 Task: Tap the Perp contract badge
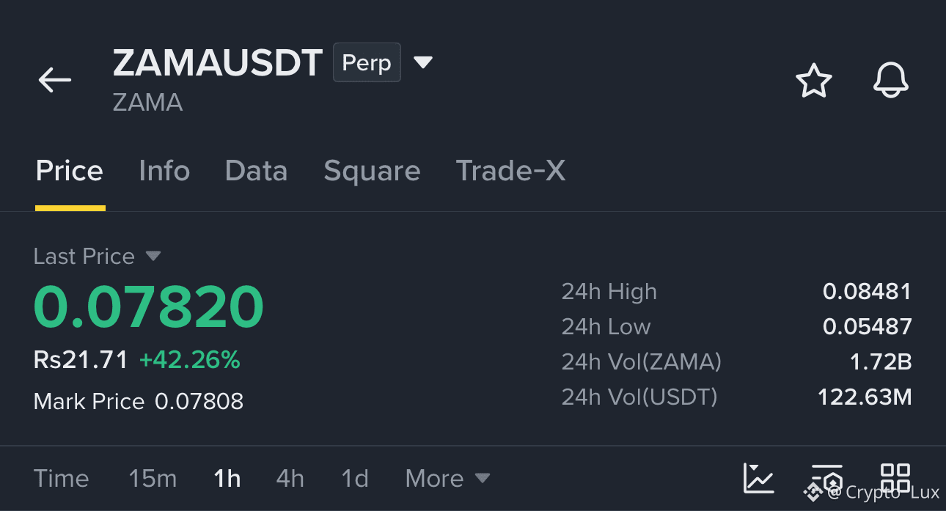click(x=367, y=62)
